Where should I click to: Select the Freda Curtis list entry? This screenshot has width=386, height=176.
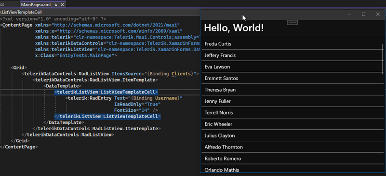click(293, 44)
